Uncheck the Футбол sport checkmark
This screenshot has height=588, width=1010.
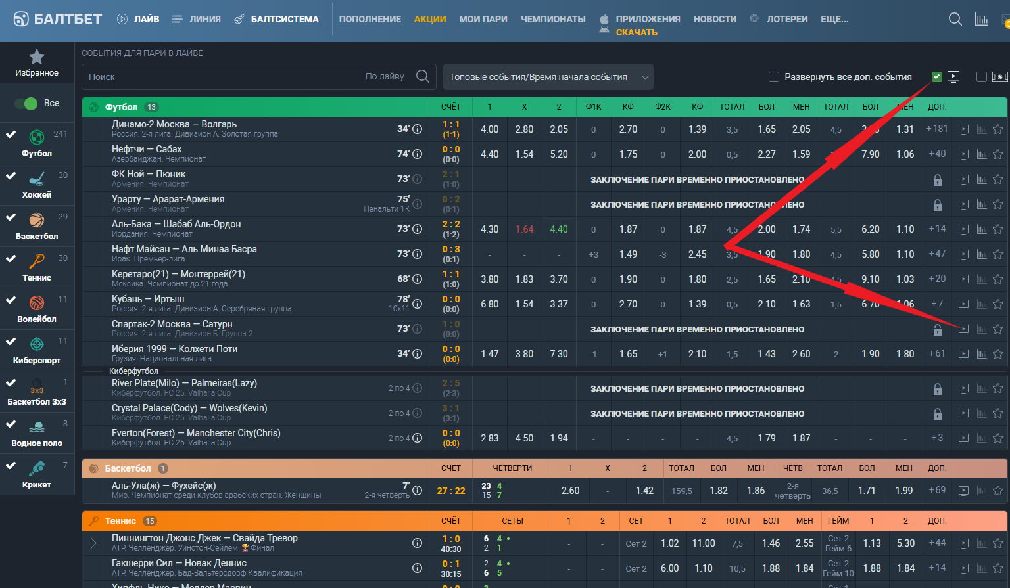click(11, 134)
